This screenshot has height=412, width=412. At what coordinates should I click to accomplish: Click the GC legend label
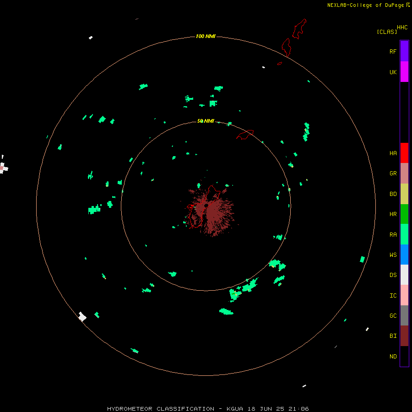pyautogui.click(x=393, y=315)
